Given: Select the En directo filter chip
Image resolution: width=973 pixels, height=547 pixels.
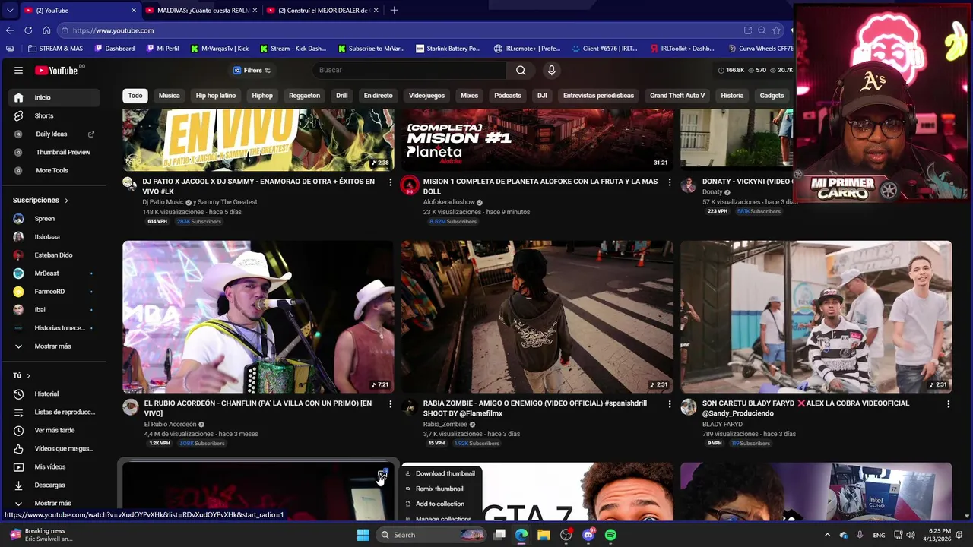Looking at the screenshot, I should point(378,96).
